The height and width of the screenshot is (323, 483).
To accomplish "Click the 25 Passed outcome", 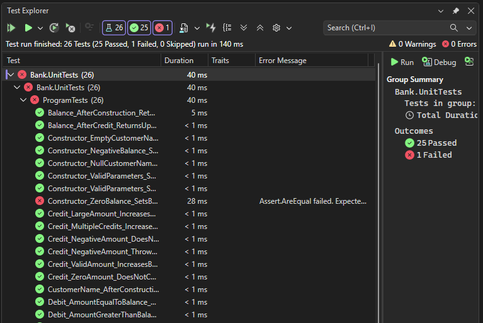I will point(431,143).
